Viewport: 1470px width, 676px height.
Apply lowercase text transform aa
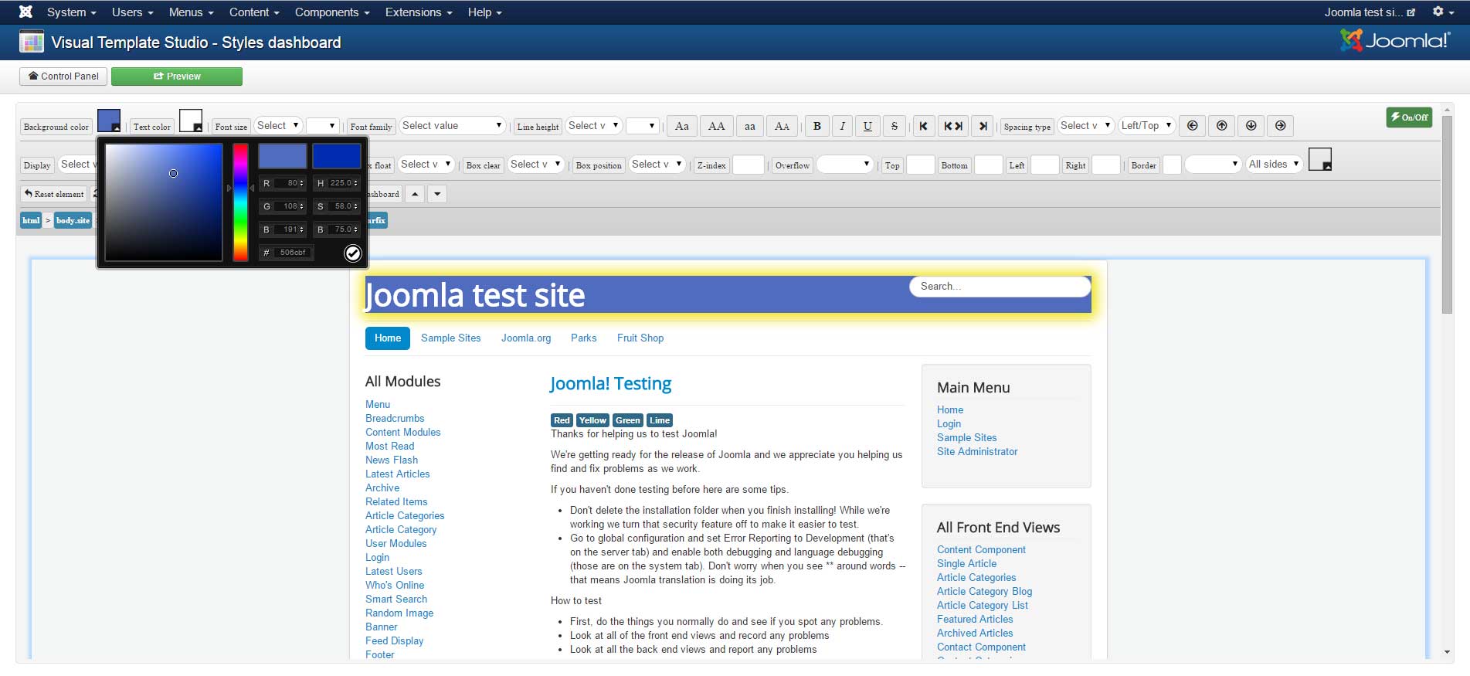tap(749, 126)
